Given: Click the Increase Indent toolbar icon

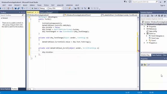Looking at the screenshot, I should (85, 8).
